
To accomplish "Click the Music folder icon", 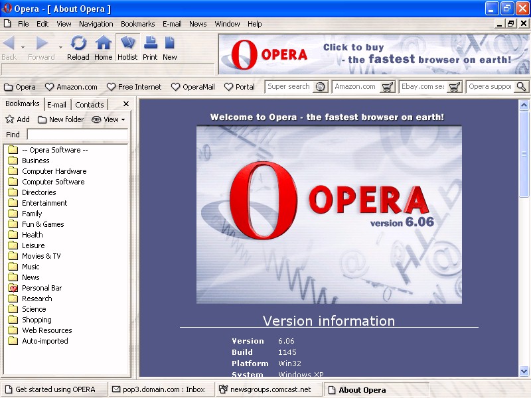I will point(13,267).
